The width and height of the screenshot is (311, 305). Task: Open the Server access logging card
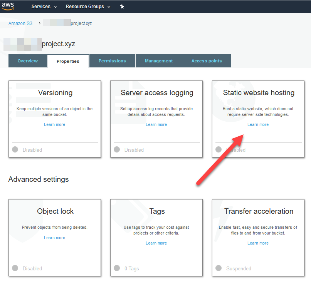click(156, 119)
